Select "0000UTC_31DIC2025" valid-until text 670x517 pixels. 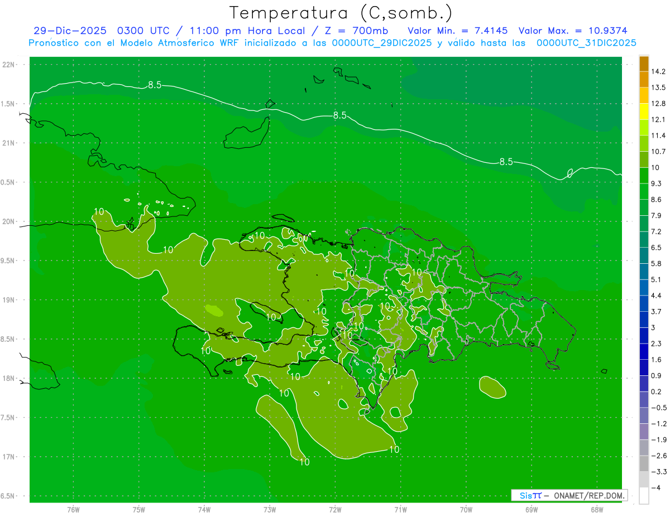tap(586, 43)
